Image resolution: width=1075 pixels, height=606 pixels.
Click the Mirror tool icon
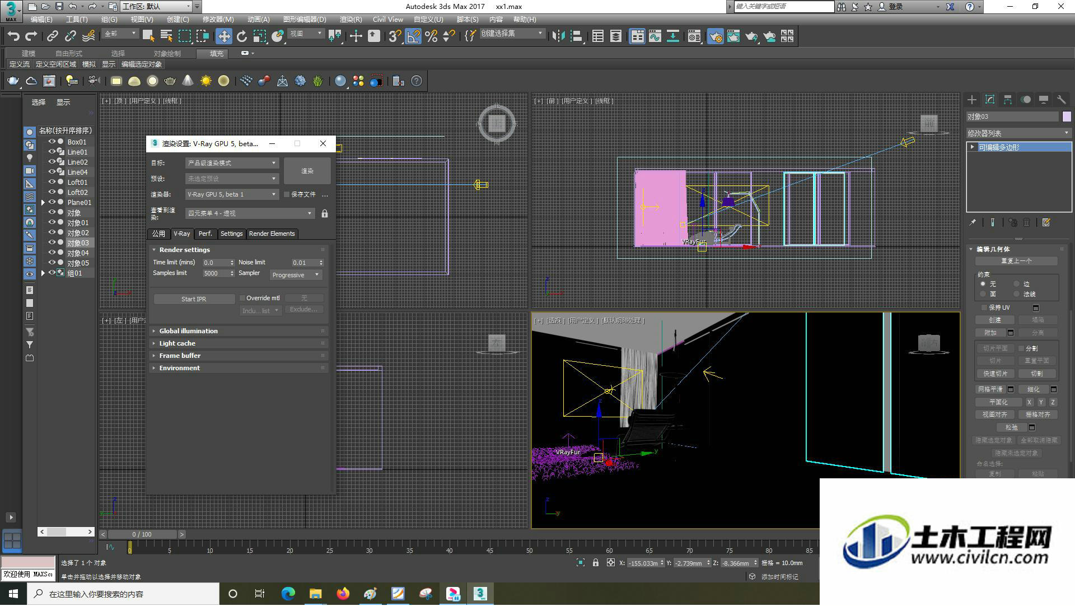(558, 36)
